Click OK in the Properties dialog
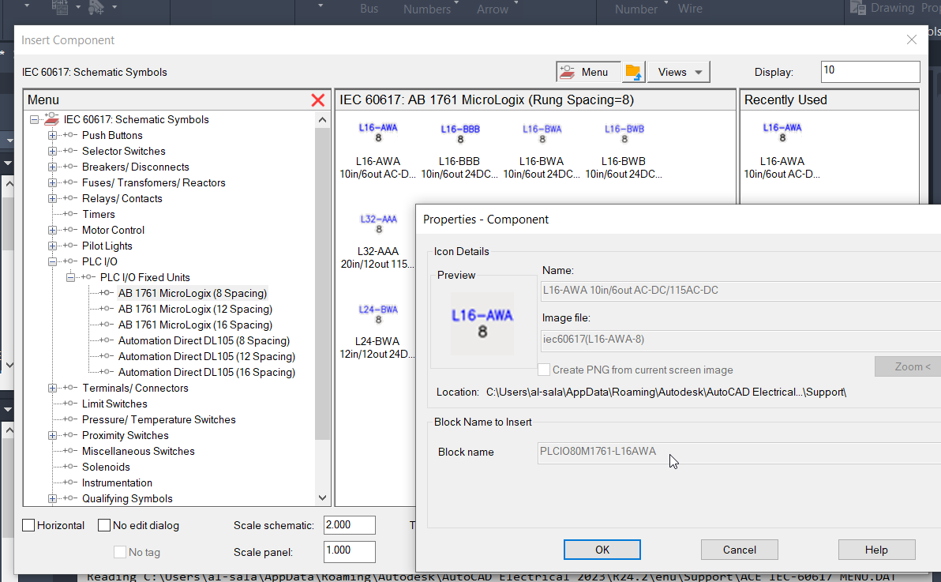Viewport: 941px width, 582px height. [602, 549]
